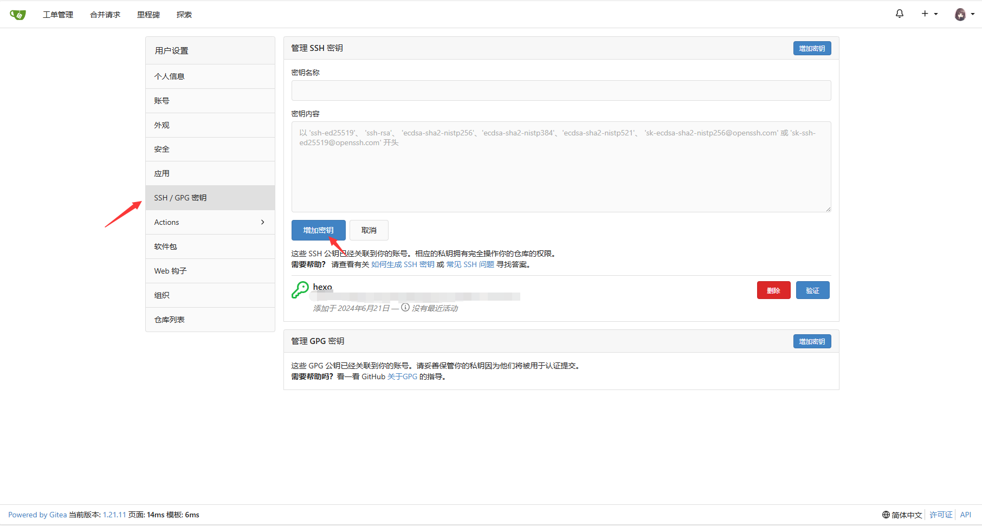982x526 pixels.
Task: Go to 里程碑 page
Action: 148,15
